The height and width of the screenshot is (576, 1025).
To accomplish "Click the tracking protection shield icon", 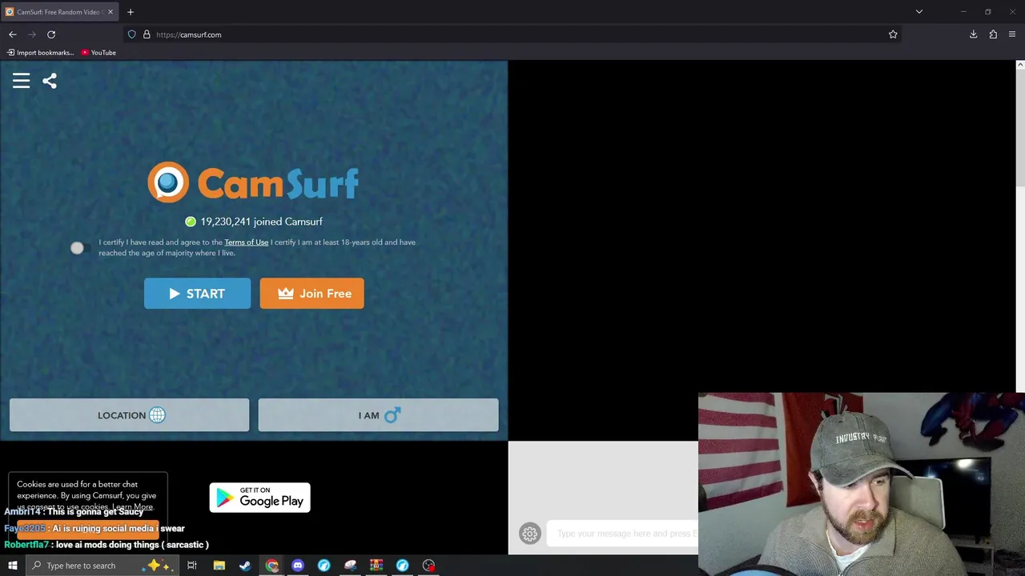I will (132, 34).
